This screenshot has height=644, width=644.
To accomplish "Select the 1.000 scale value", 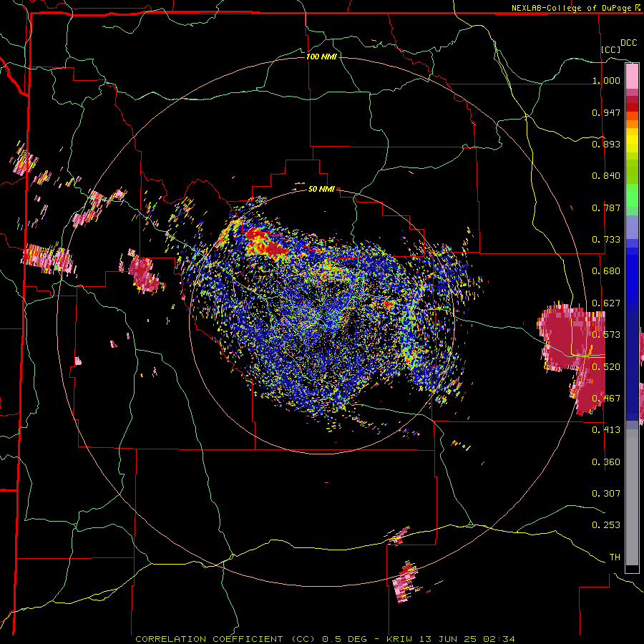I will tap(606, 80).
